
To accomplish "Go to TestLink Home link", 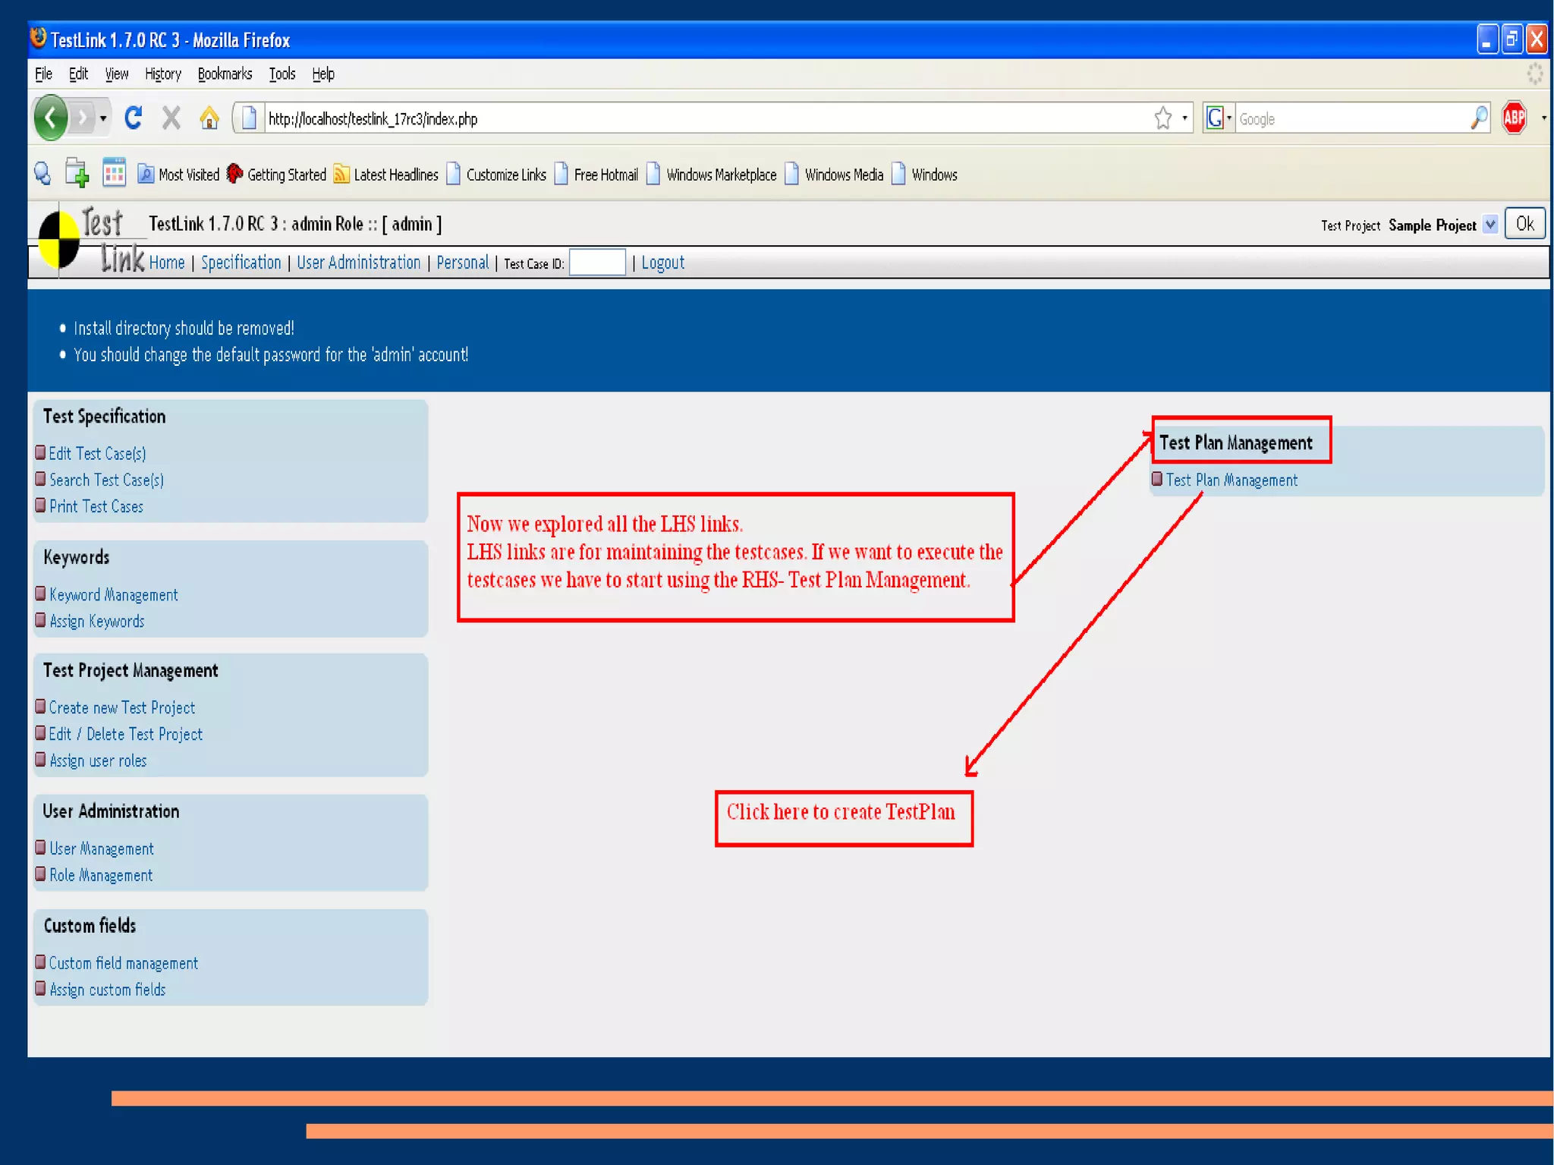I will tap(167, 263).
